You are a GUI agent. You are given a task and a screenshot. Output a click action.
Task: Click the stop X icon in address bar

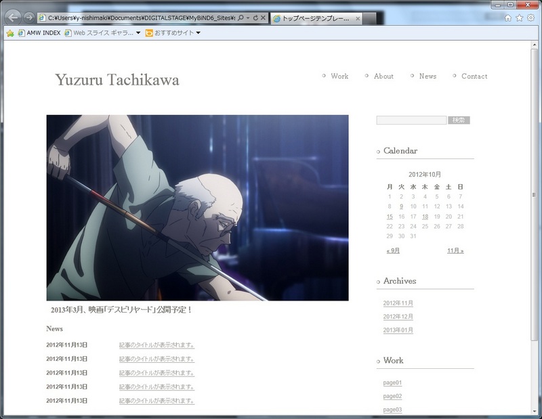click(x=263, y=18)
